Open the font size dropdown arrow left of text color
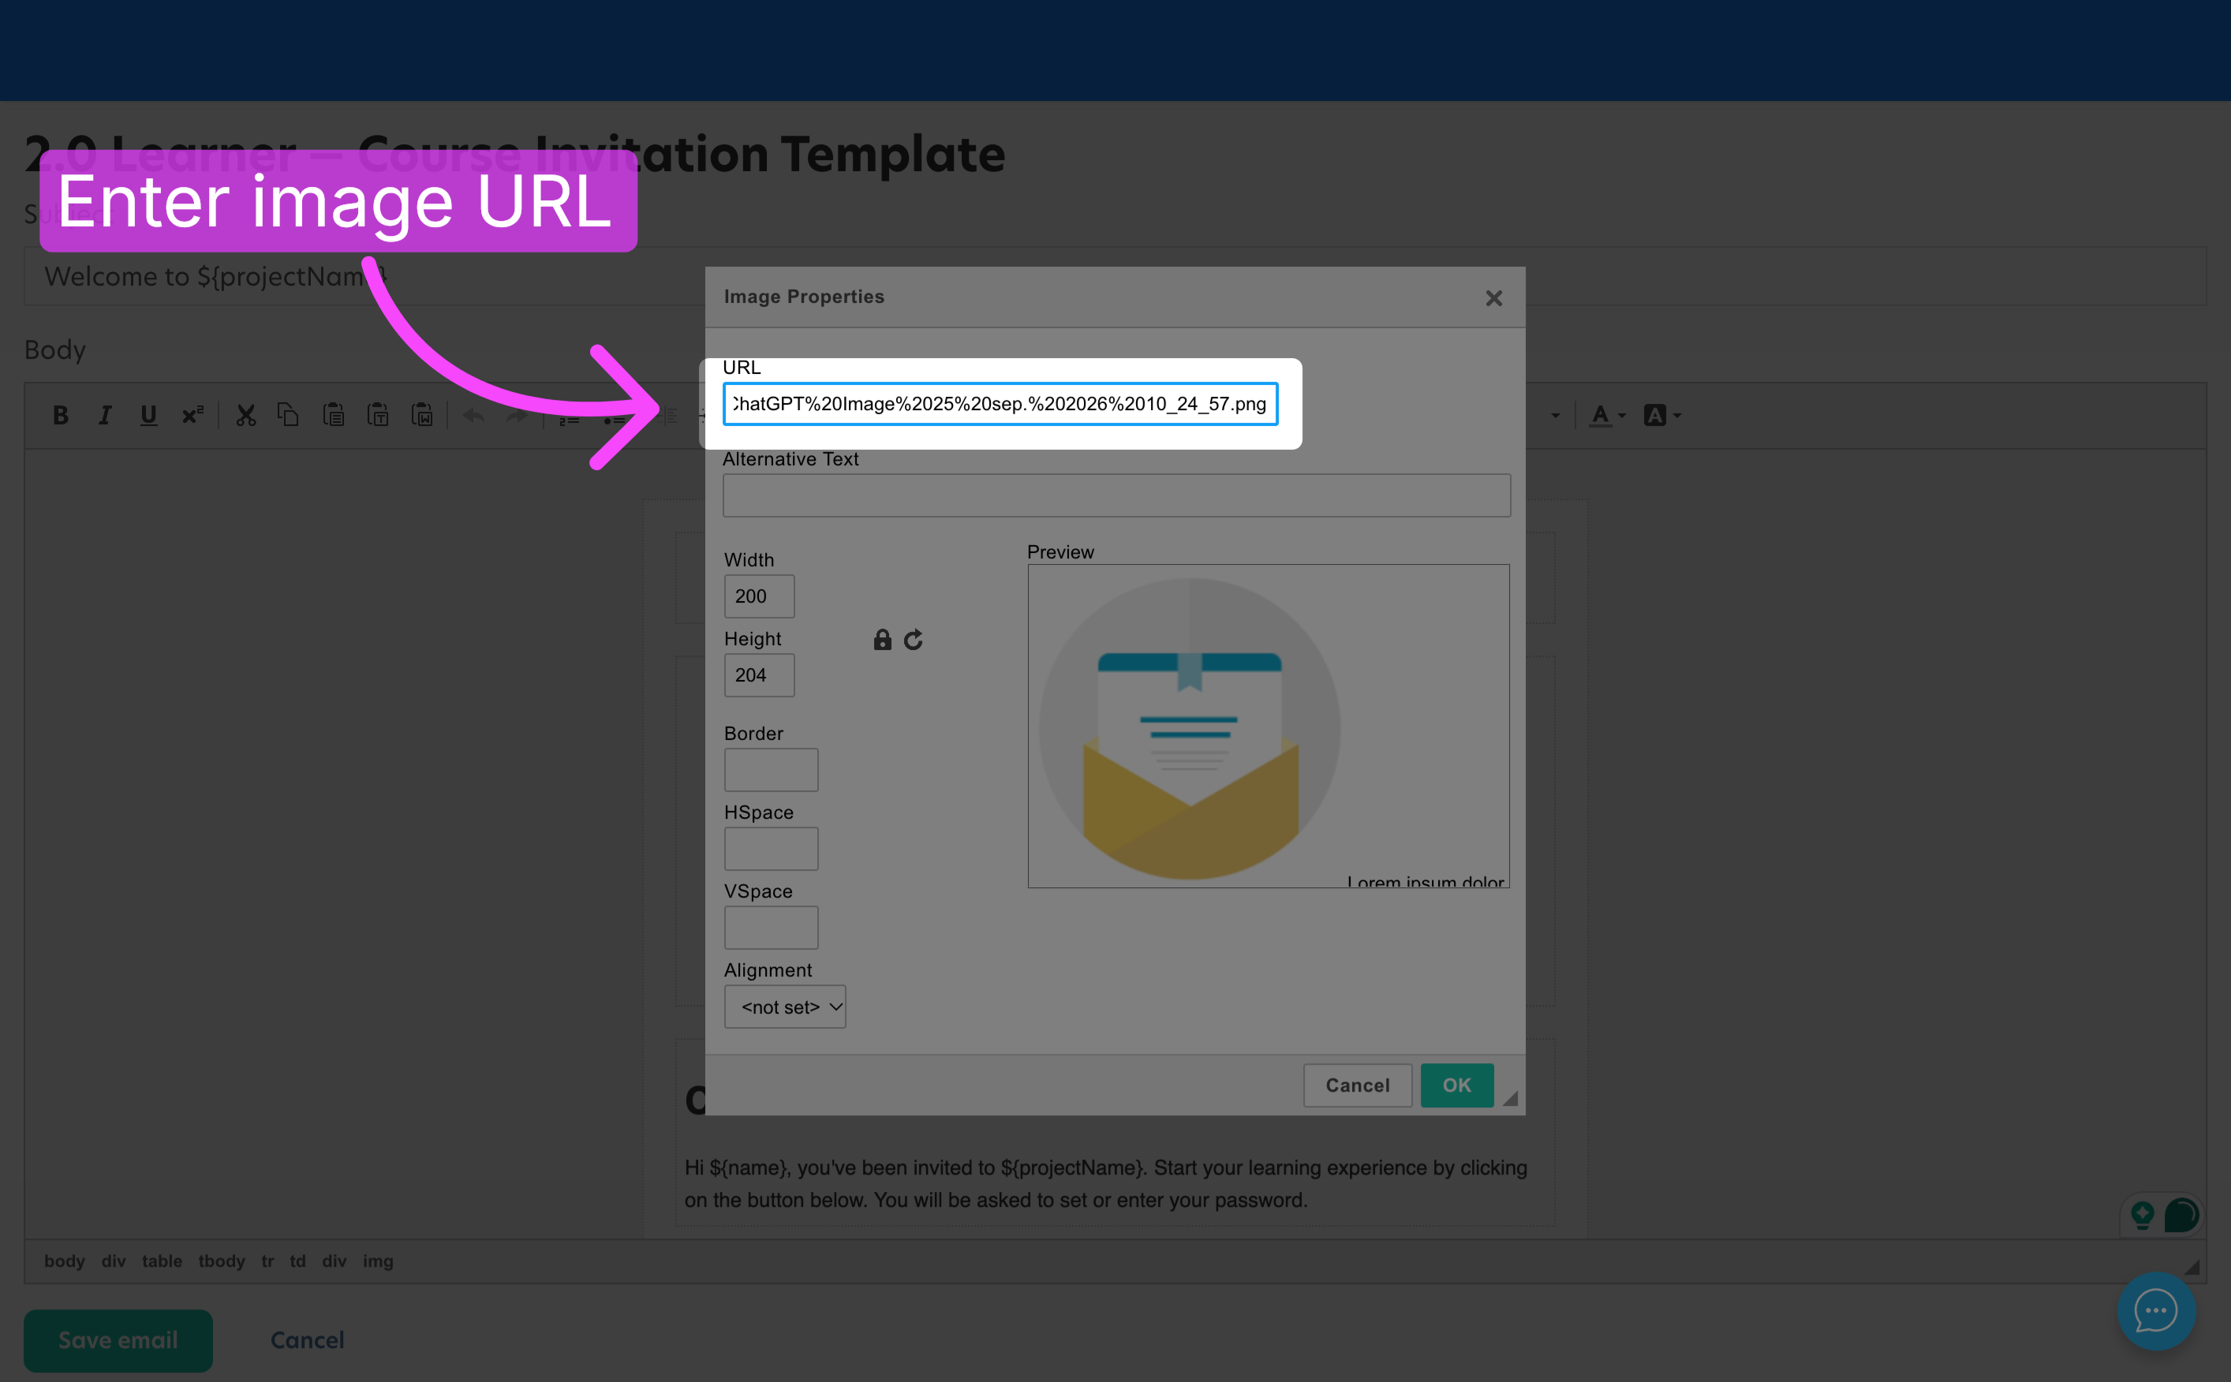This screenshot has height=1382, width=2231. point(1555,416)
